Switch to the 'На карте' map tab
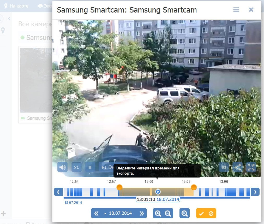264x224 pixels. [x=16, y=6]
